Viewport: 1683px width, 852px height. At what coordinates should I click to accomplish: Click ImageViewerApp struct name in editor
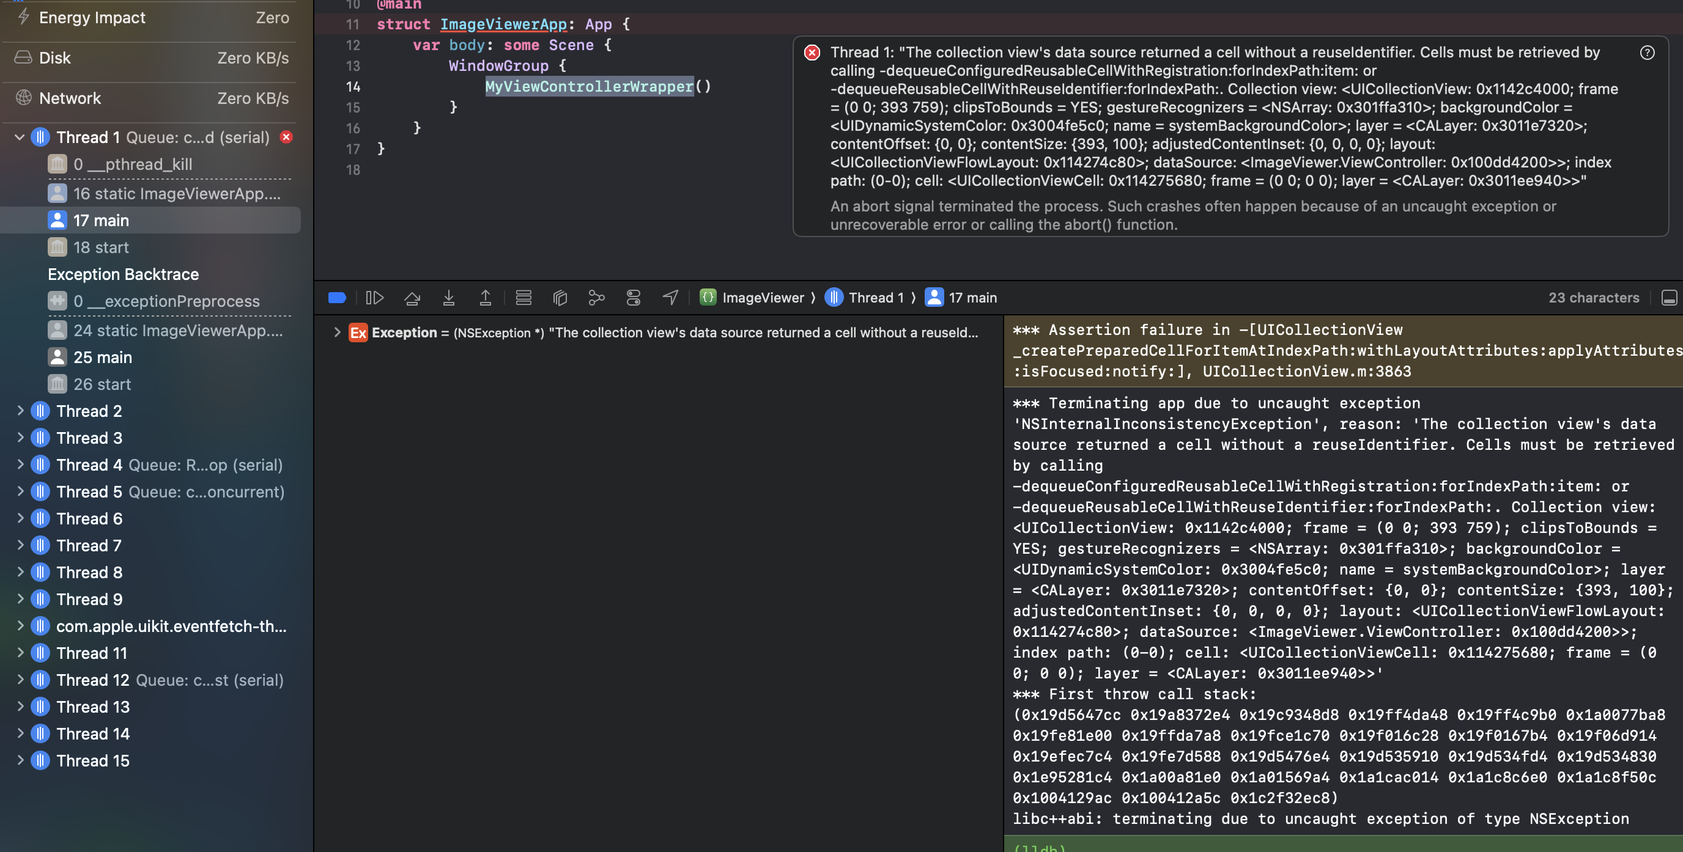(x=503, y=24)
